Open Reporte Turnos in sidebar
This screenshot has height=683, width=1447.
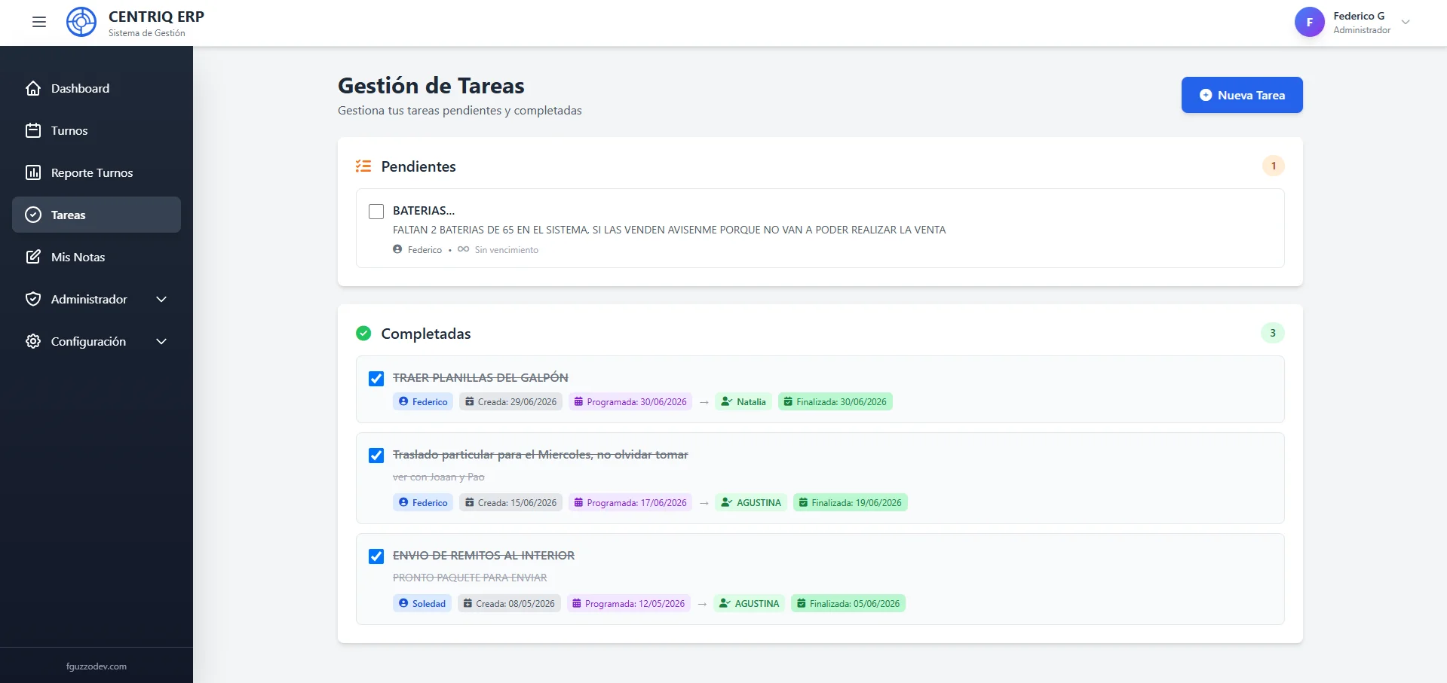pos(97,172)
